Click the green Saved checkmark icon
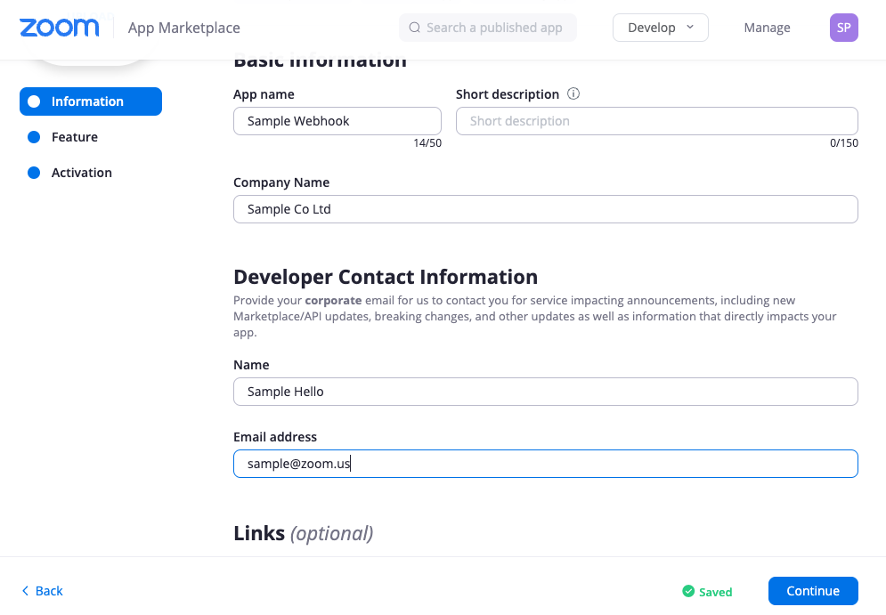Image resolution: width=886 pixels, height=615 pixels. tap(688, 591)
